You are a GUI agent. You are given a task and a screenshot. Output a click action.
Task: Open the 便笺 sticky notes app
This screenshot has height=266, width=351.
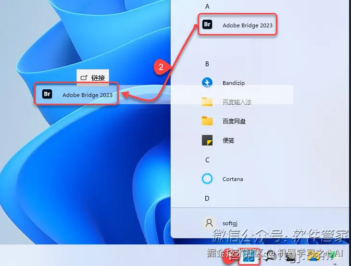coord(218,140)
